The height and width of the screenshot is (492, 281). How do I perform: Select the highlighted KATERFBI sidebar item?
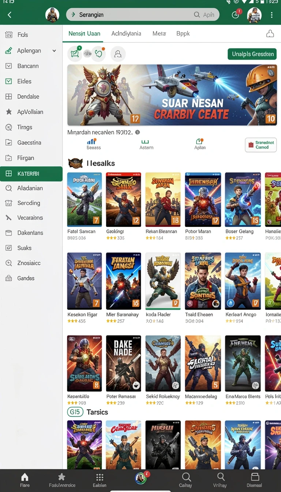tap(31, 174)
